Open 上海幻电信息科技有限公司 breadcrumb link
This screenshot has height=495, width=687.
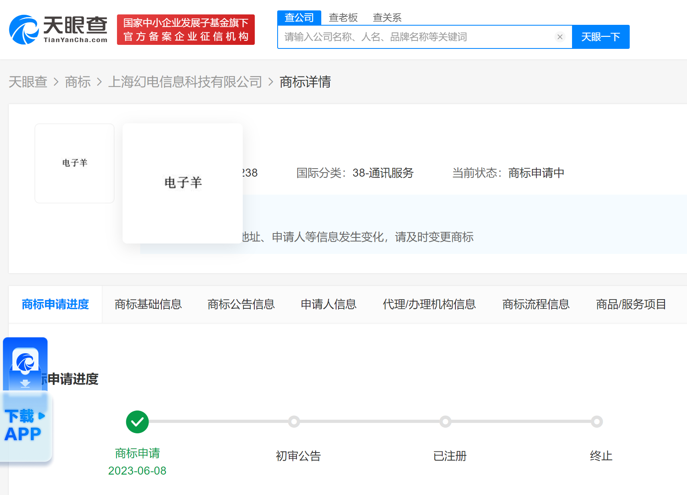pos(185,82)
